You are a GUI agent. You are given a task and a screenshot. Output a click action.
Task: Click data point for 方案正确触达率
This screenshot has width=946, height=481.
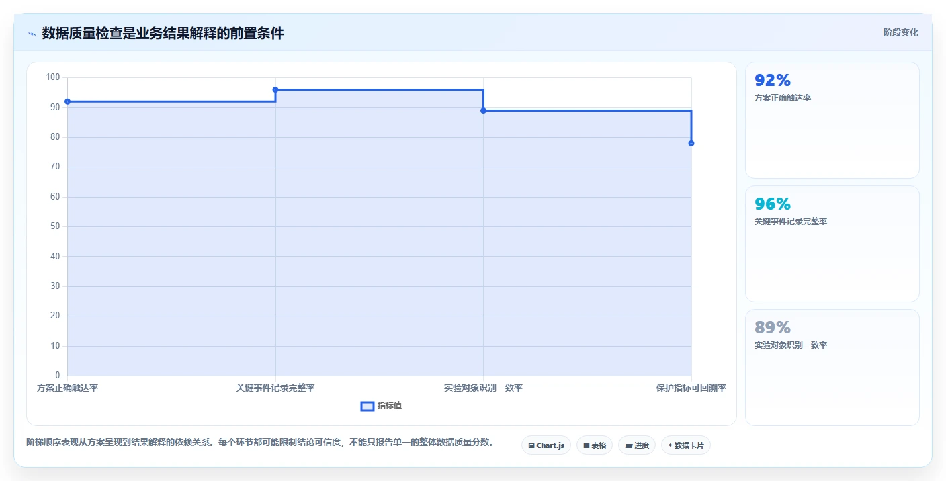click(67, 101)
